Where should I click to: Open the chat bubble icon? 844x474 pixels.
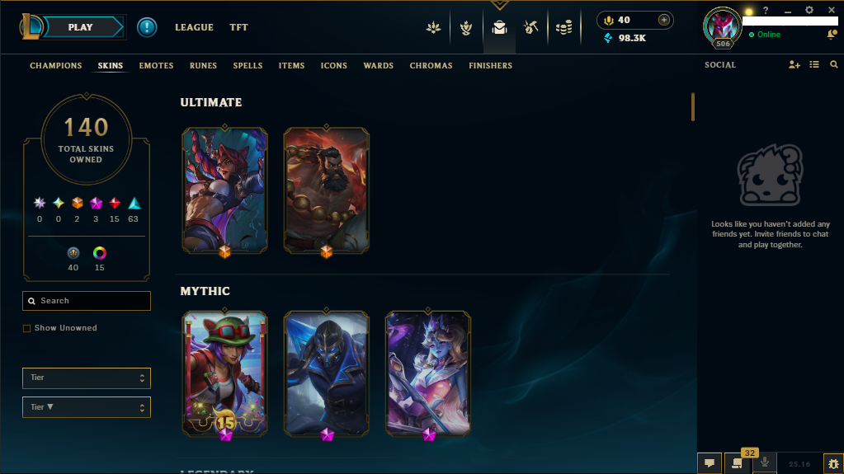pos(710,463)
